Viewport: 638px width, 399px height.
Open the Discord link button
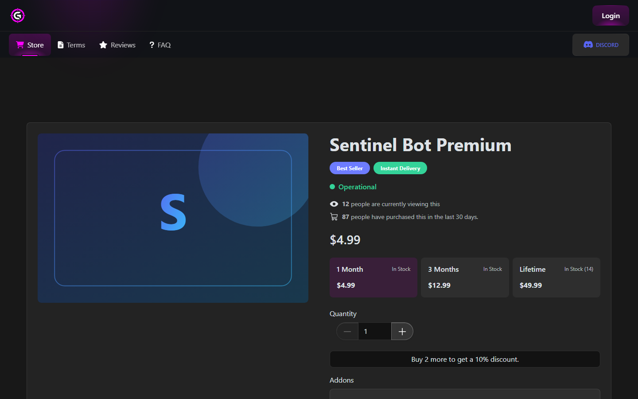[600, 45]
